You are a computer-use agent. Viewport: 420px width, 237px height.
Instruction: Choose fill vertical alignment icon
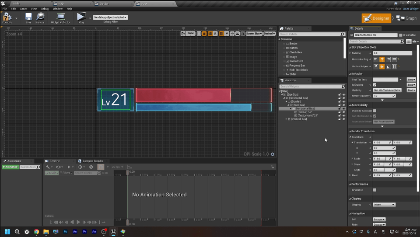click(394, 66)
